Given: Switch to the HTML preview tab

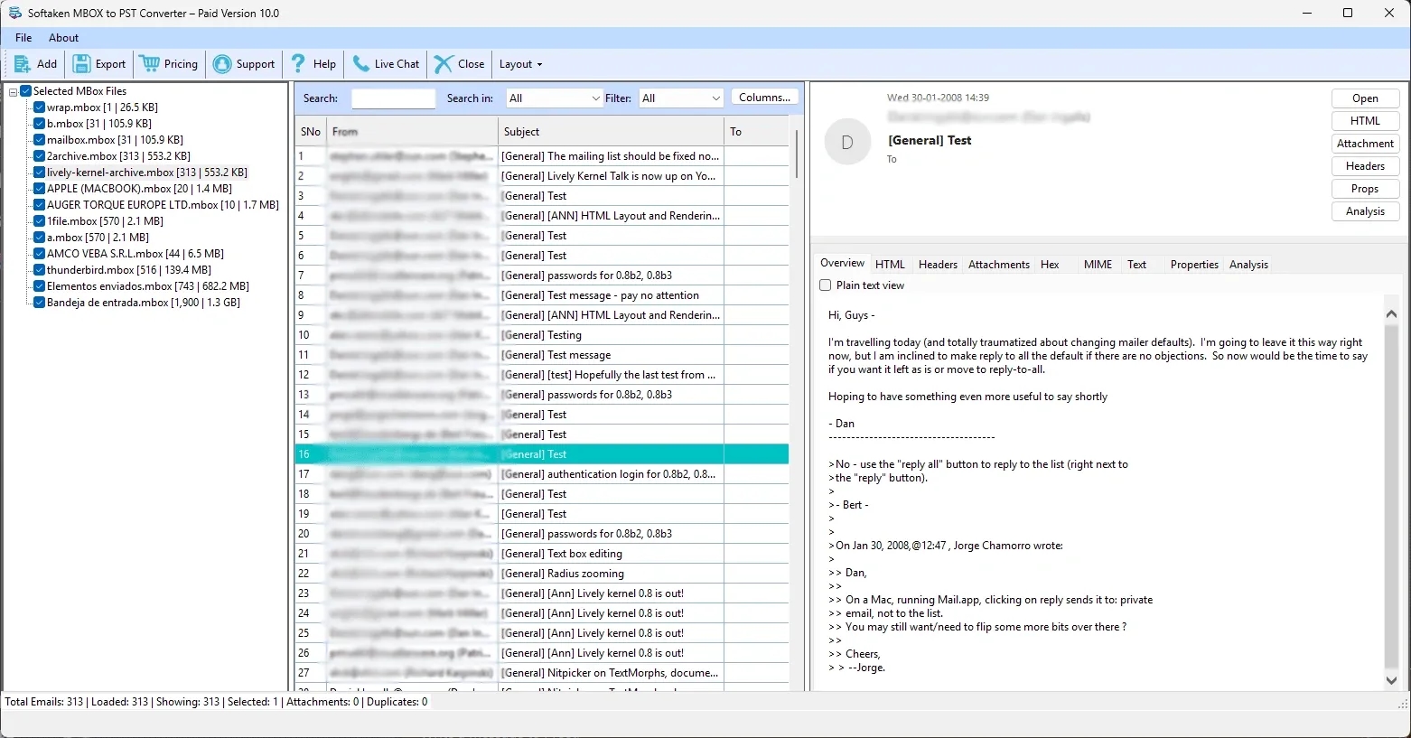Looking at the screenshot, I should tap(890, 265).
